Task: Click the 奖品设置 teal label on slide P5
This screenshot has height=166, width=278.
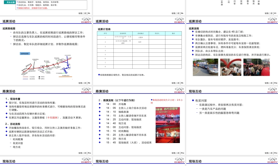Action: click(x=10, y=2)
